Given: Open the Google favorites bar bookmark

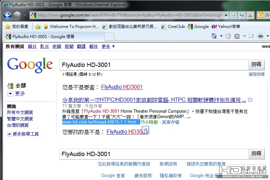Looking at the screenshot, I should coord(198,27).
